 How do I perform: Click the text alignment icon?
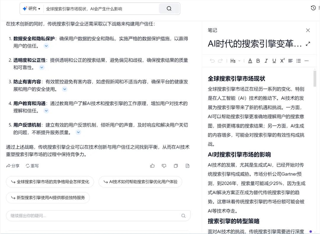(x=290, y=61)
